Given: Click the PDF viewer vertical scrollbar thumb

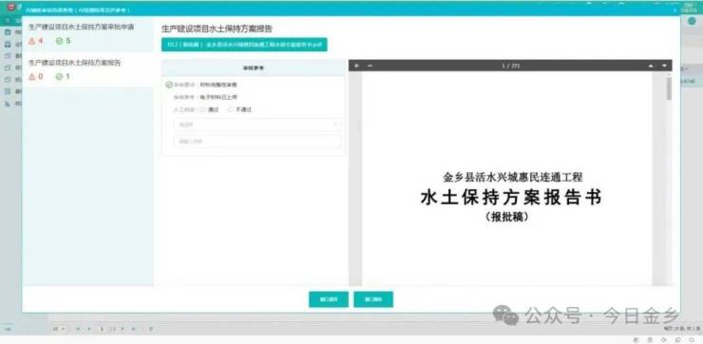Looking at the screenshot, I should (x=669, y=88).
